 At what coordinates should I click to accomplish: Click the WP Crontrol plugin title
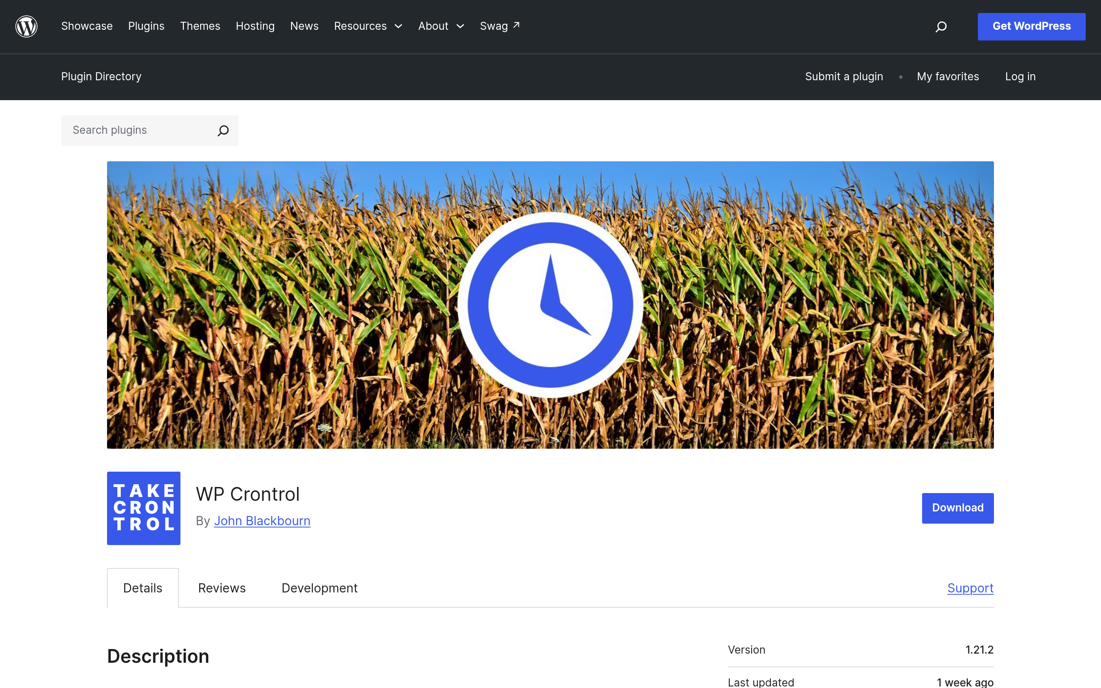(247, 494)
